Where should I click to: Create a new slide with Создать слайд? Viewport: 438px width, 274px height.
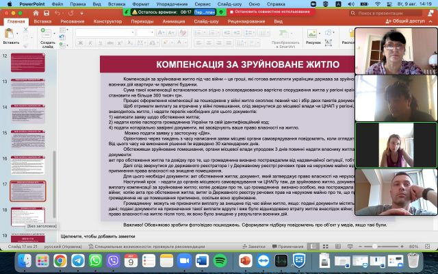(46, 34)
